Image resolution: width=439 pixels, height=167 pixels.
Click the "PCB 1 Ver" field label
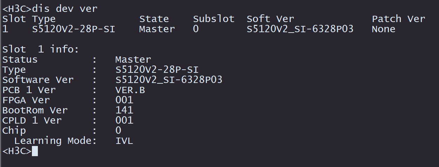point(29,90)
